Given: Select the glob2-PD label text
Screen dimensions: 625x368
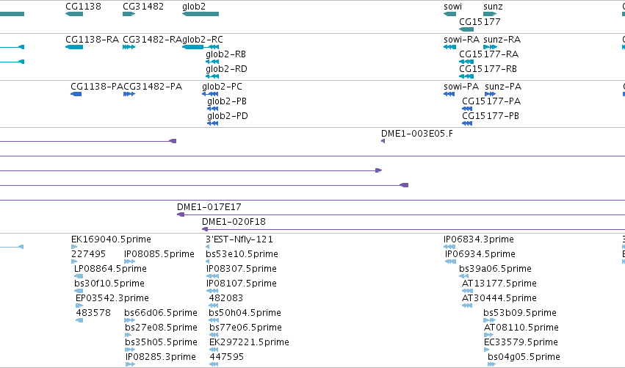Looking at the screenshot, I should click(228, 116).
